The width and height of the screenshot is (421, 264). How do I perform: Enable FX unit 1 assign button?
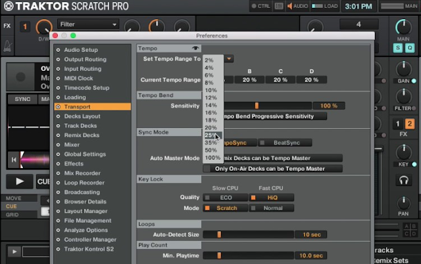397,124
